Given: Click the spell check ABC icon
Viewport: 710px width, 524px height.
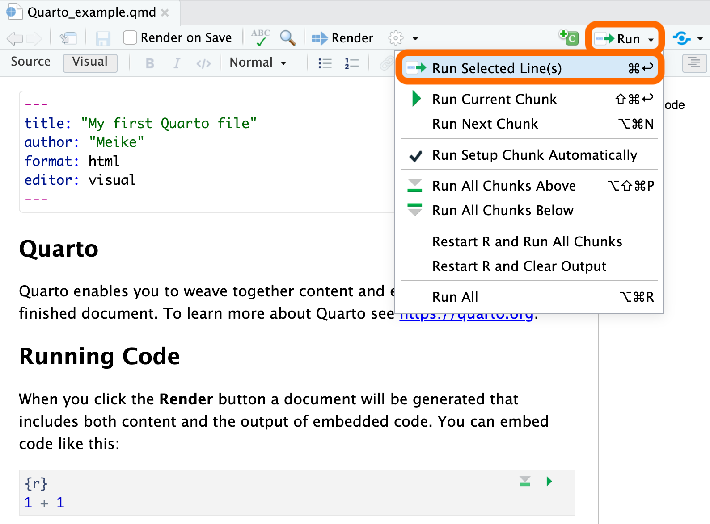Looking at the screenshot, I should click(x=260, y=38).
